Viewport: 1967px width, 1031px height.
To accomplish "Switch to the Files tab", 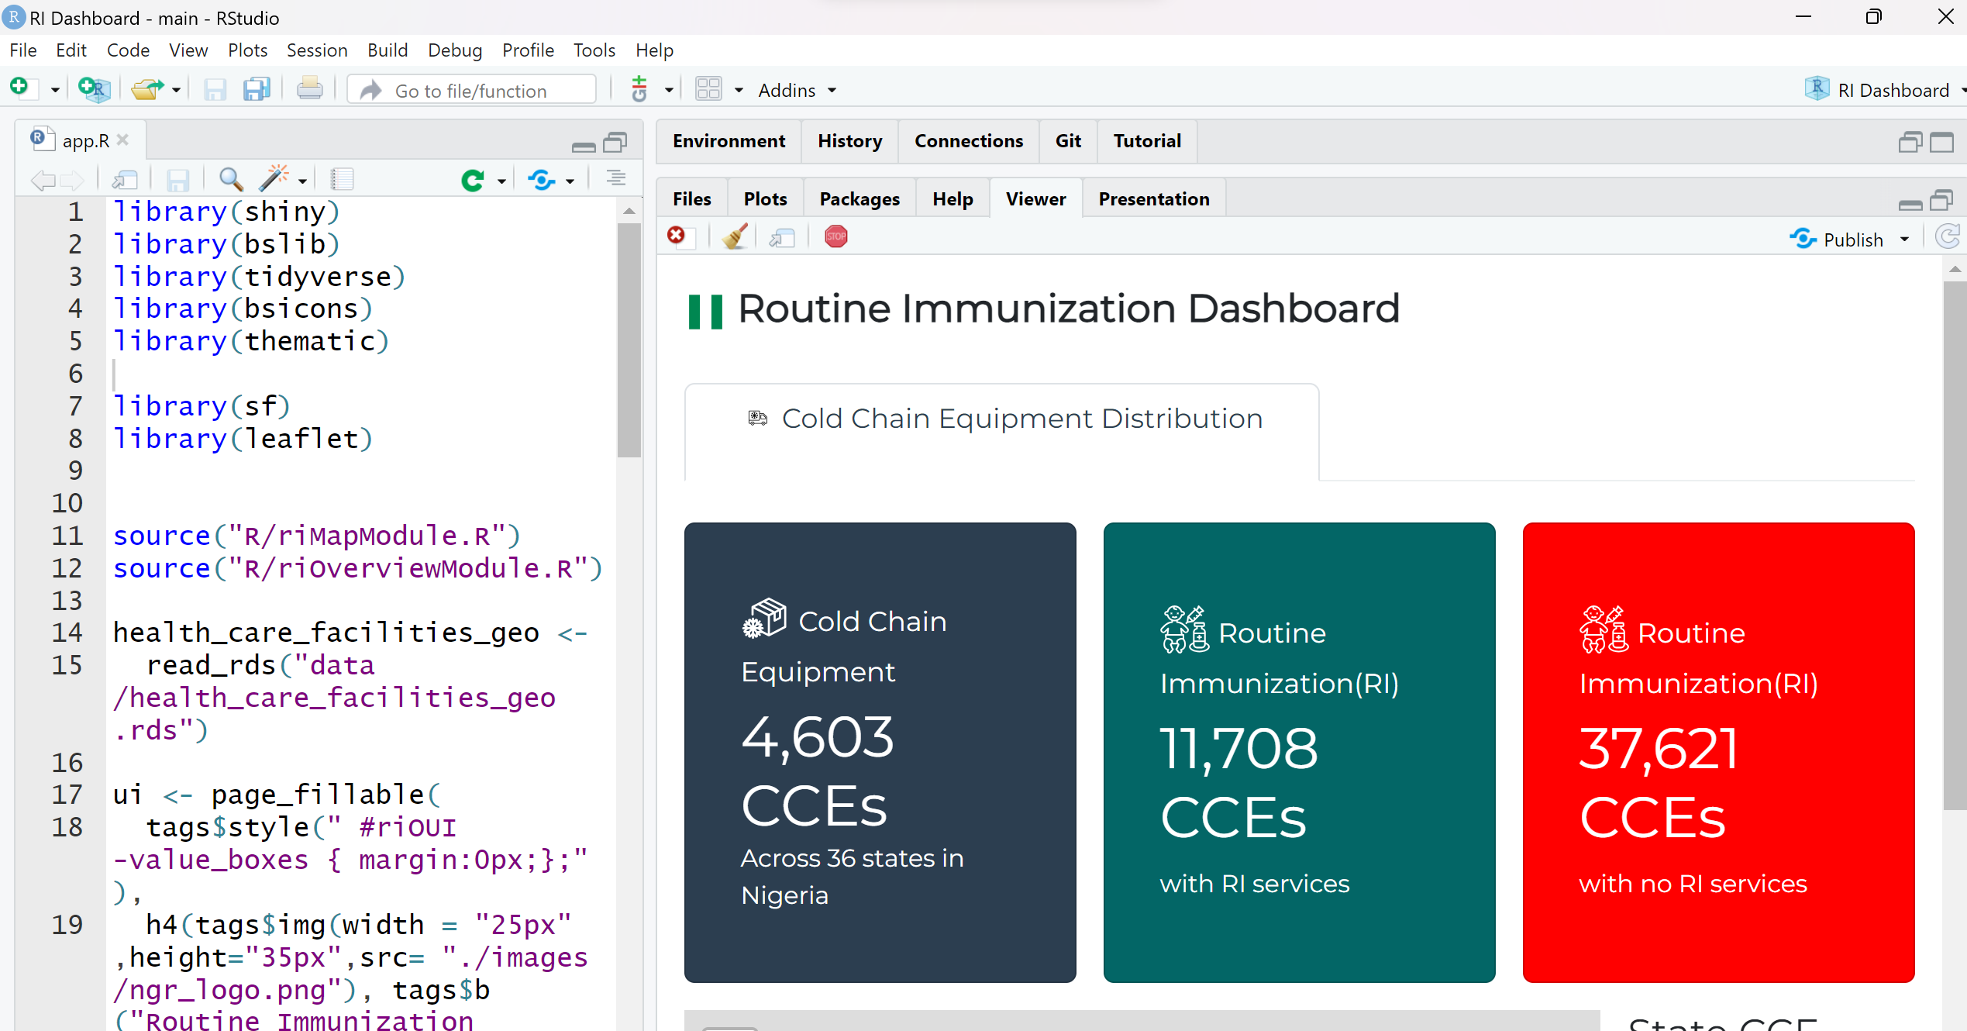I will pos(691,198).
